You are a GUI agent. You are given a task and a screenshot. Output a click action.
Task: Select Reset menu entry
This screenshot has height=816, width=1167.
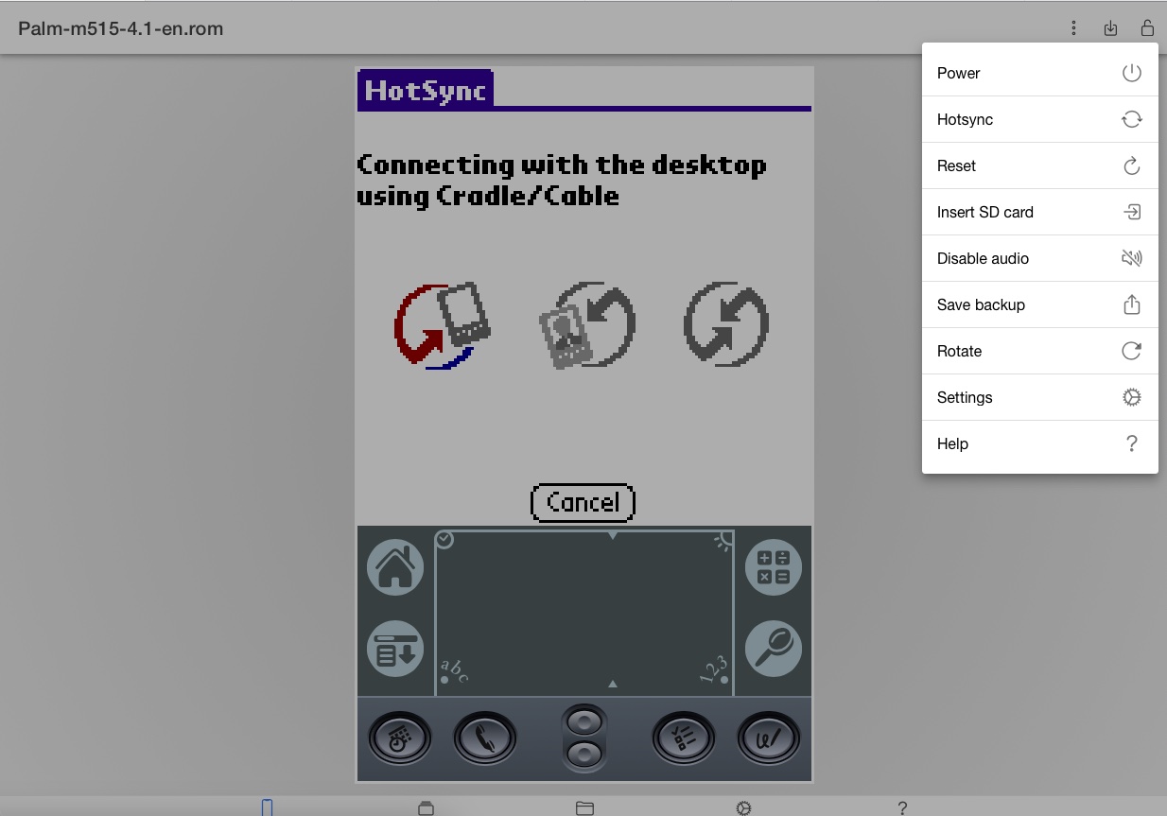click(1039, 166)
